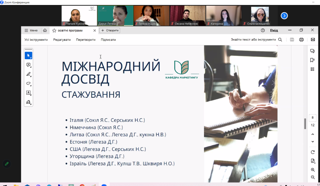
Task: Open the signature stamp tool
Action: pyautogui.click(x=28, y=102)
